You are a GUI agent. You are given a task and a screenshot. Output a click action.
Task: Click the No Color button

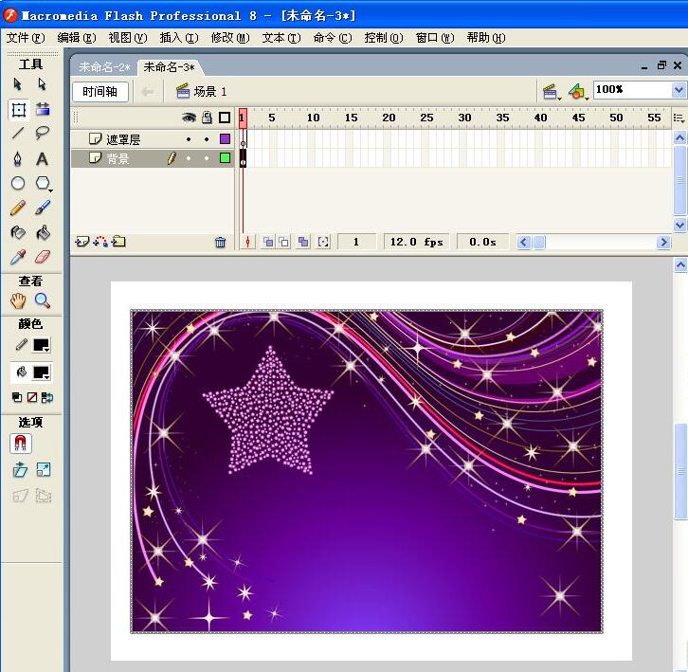(32, 397)
